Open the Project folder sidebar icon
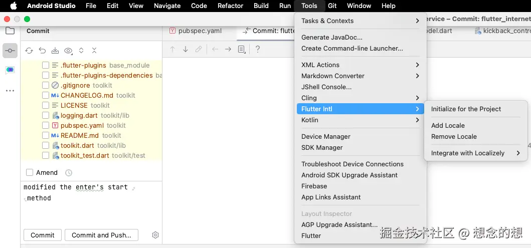This screenshot has width=531, height=248. coord(10,31)
